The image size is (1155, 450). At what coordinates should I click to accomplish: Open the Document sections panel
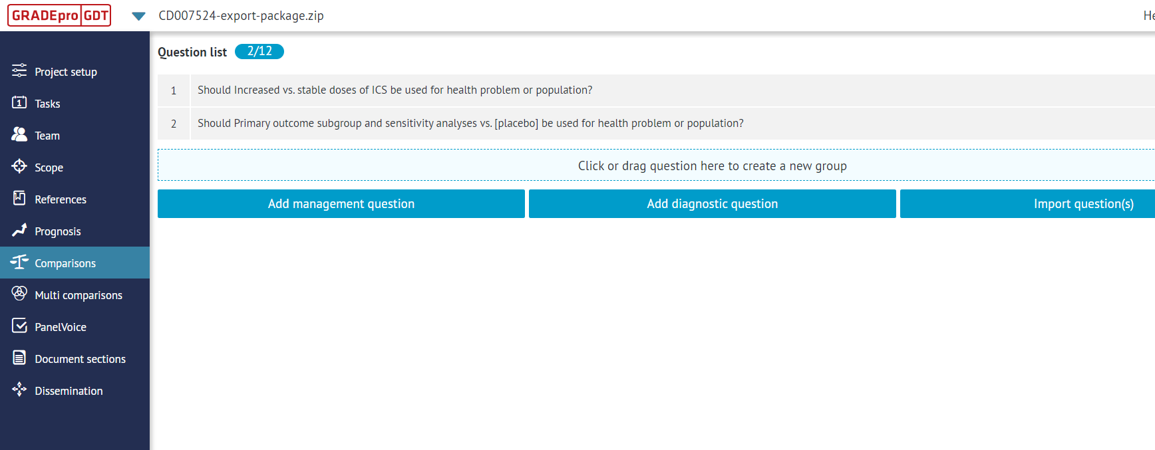tap(80, 358)
